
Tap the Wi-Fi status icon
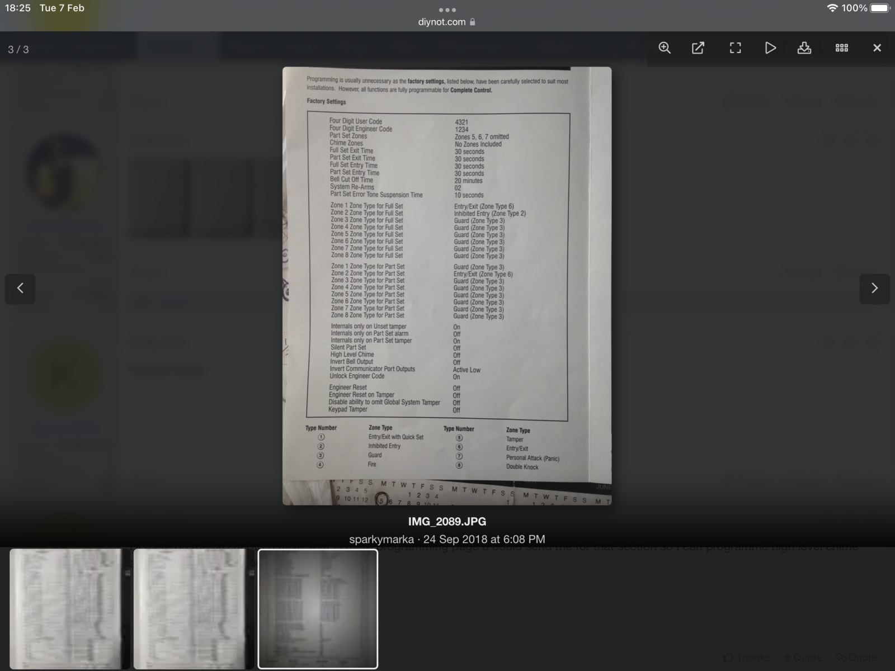832,8
